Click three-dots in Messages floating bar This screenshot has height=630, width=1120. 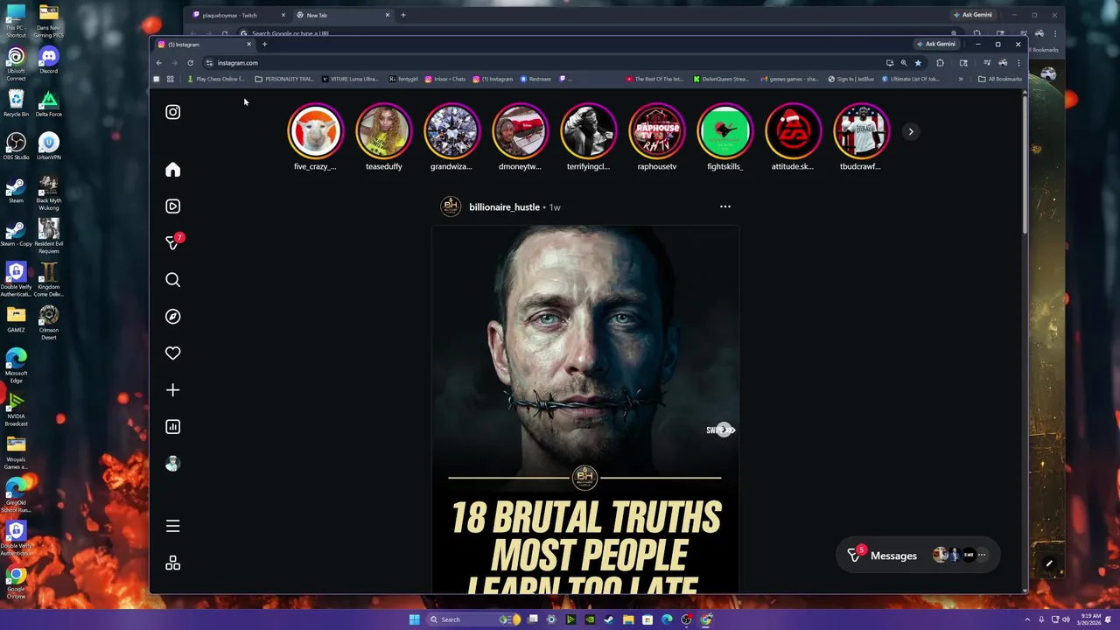pyautogui.click(x=982, y=555)
